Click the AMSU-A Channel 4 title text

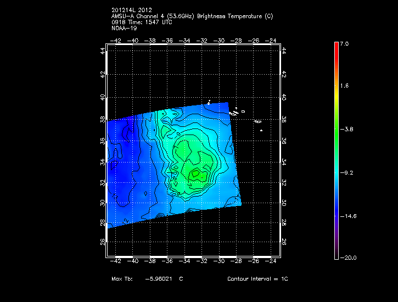[x=192, y=16]
